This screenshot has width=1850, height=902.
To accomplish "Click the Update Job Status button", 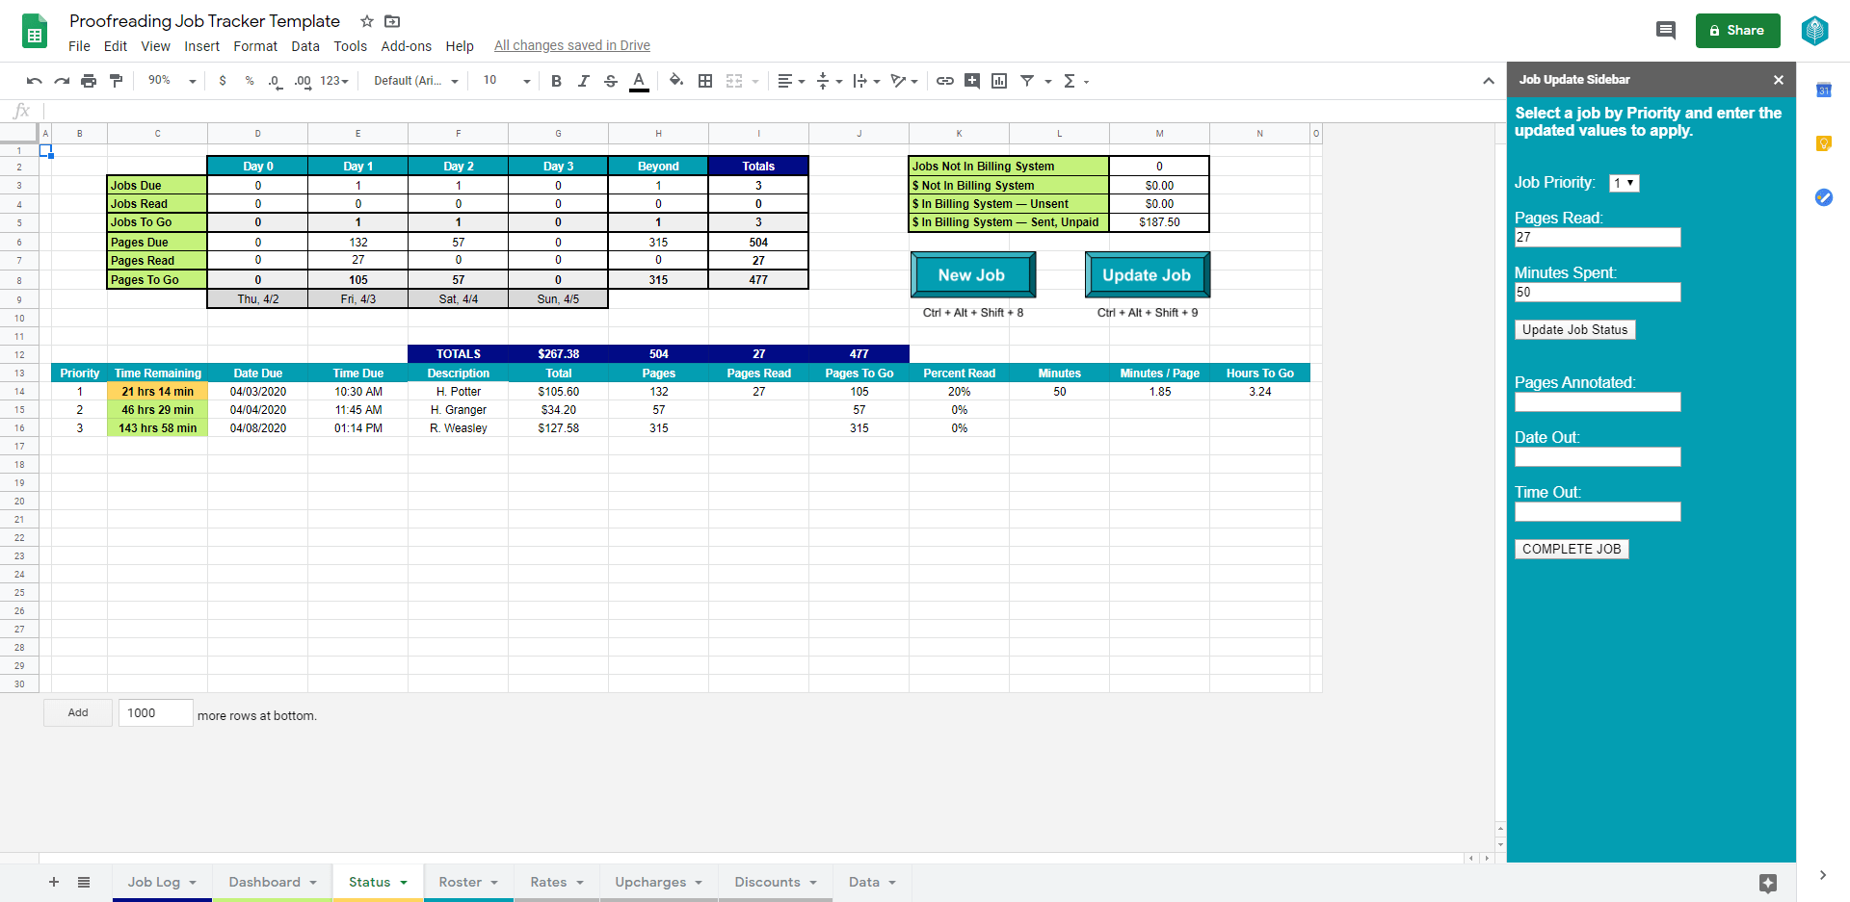I will (x=1574, y=329).
